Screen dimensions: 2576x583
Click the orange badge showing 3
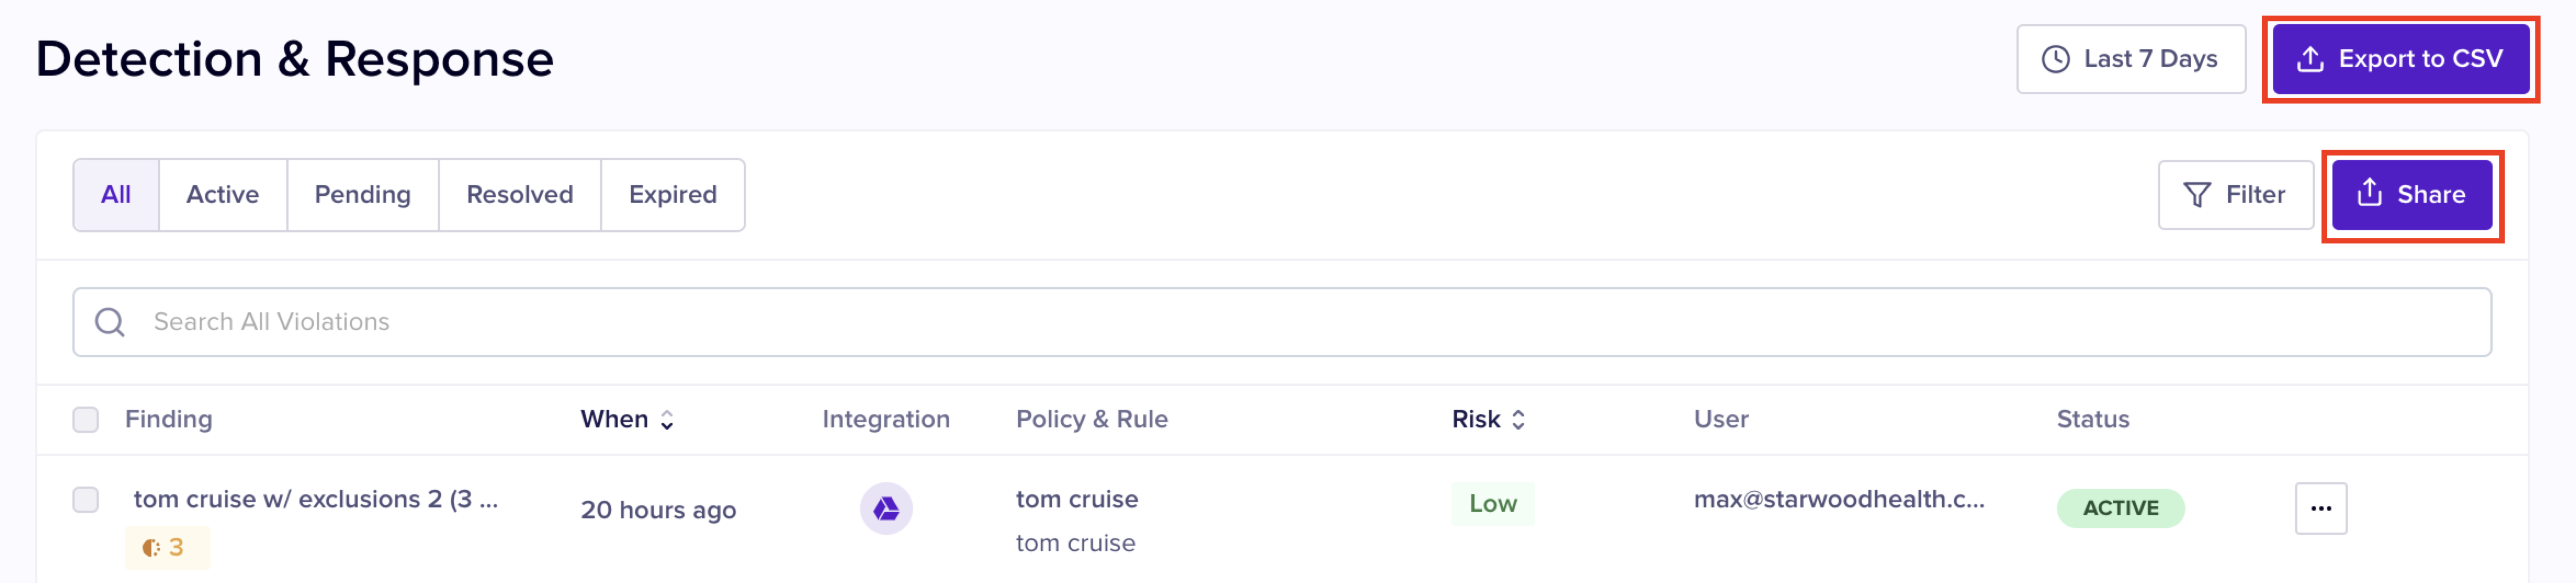(x=166, y=547)
